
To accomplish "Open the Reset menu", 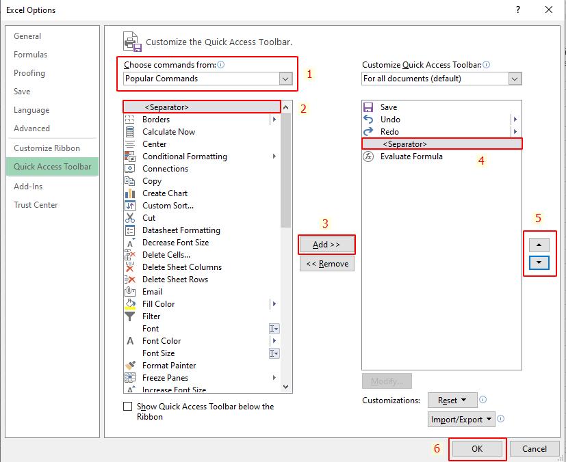I will tap(452, 400).
